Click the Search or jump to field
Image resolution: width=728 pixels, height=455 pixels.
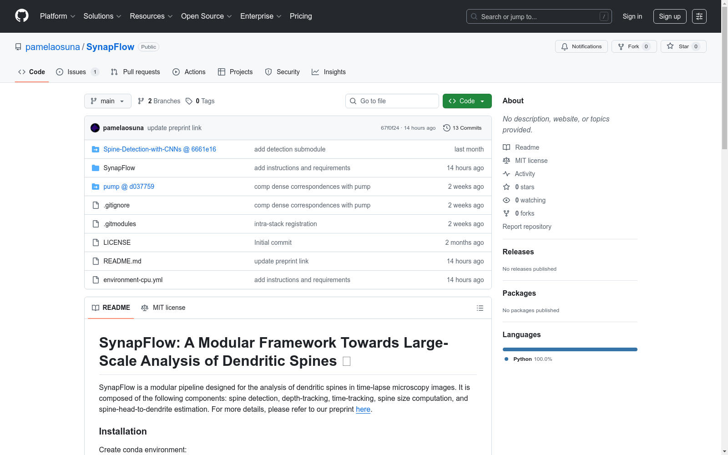point(539,16)
